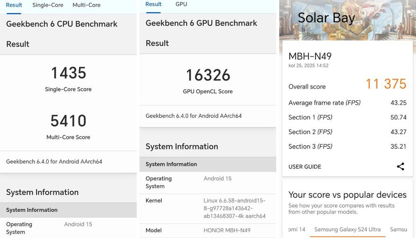The width and height of the screenshot is (416, 238).
Task: Click the GPU OpenCL Score 16326
Action: (208, 76)
